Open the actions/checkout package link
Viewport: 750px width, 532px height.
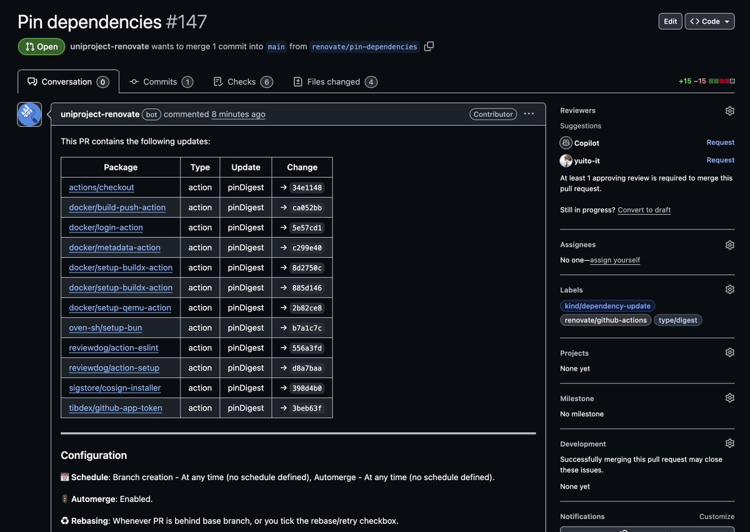pyautogui.click(x=101, y=188)
